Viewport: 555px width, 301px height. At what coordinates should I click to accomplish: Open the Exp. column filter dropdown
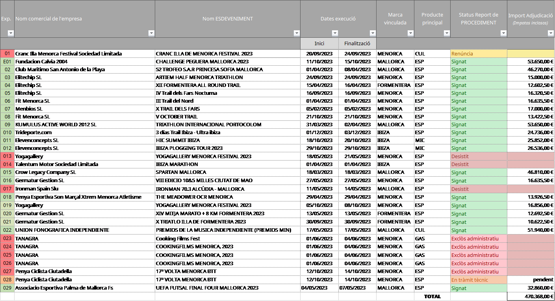tap(11, 33)
